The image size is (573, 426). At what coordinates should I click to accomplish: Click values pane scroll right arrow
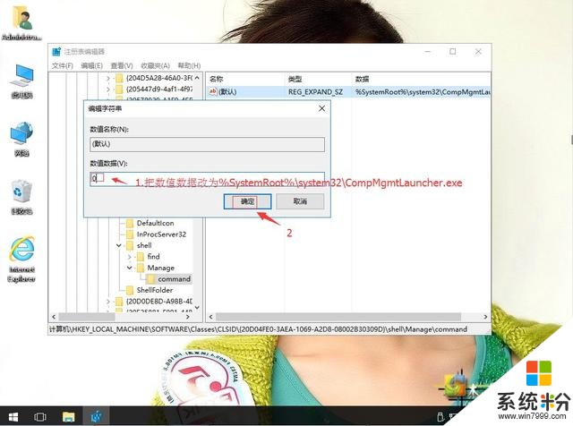pos(485,317)
